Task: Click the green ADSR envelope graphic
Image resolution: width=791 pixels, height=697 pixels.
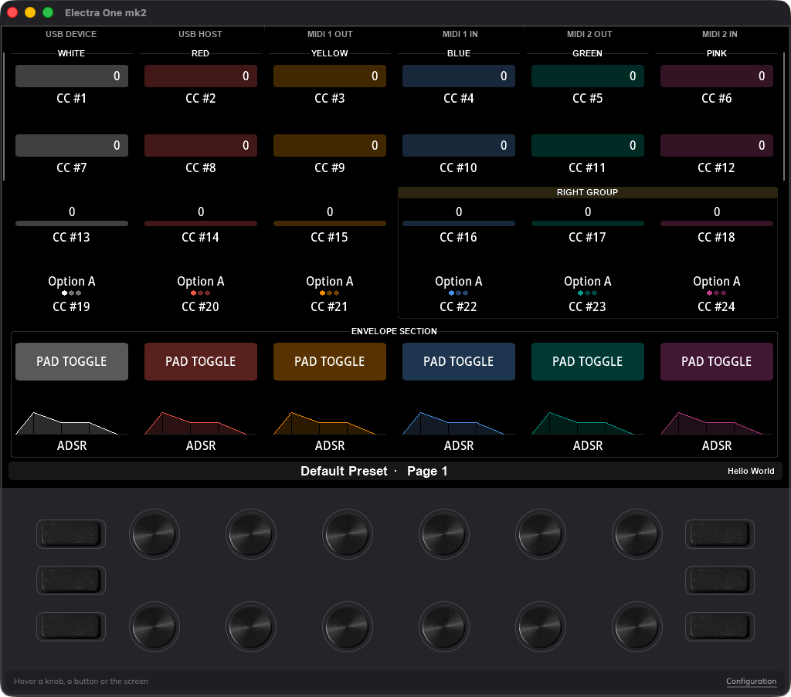Action: 588,423
